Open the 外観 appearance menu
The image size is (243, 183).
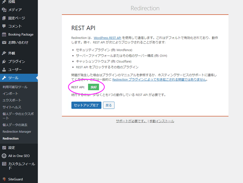(x=12, y=53)
